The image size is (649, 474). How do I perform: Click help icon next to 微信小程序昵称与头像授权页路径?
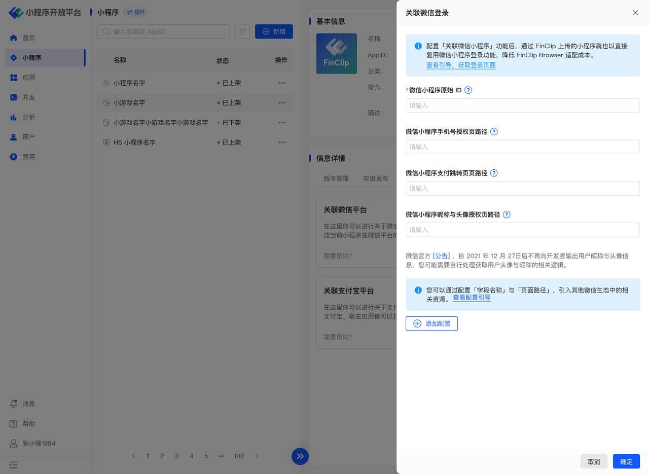pos(507,215)
